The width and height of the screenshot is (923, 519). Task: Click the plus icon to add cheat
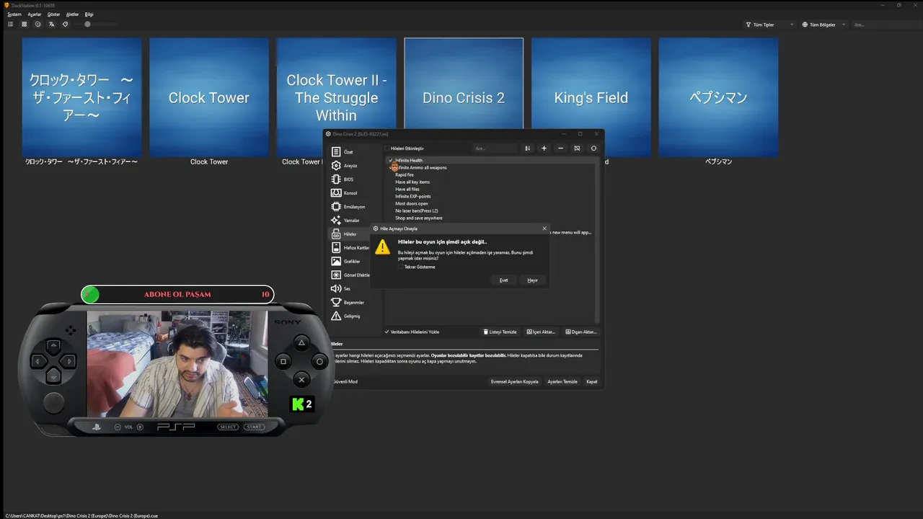pyautogui.click(x=544, y=148)
